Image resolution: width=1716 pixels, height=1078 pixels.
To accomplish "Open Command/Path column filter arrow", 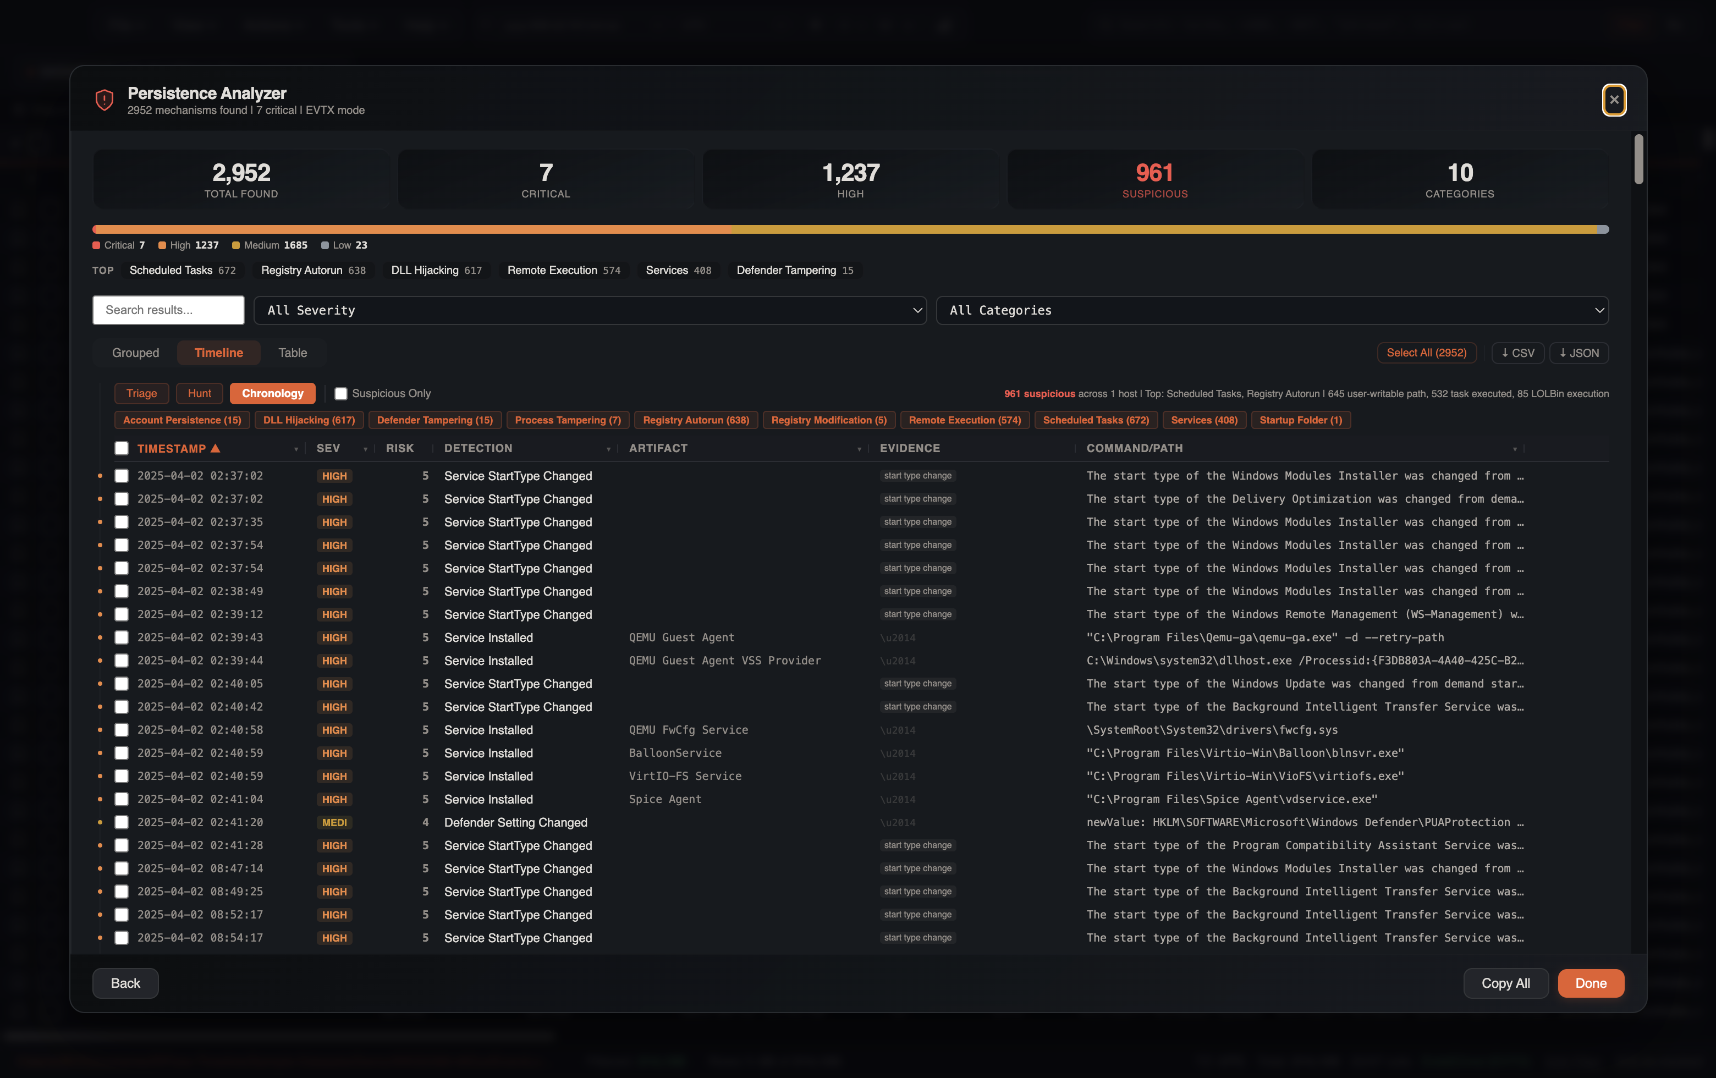I will (1514, 449).
